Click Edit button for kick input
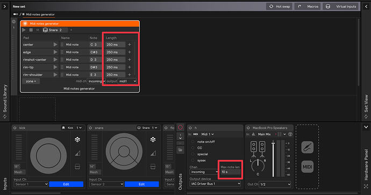This screenshot has height=195, width=371. click(66, 184)
